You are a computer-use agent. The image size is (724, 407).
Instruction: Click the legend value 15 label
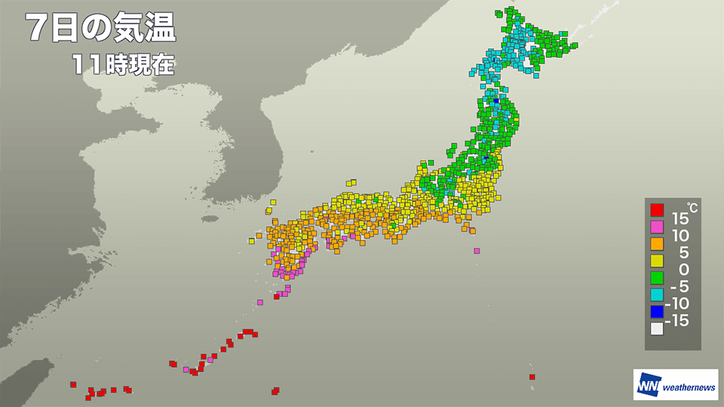click(x=679, y=219)
